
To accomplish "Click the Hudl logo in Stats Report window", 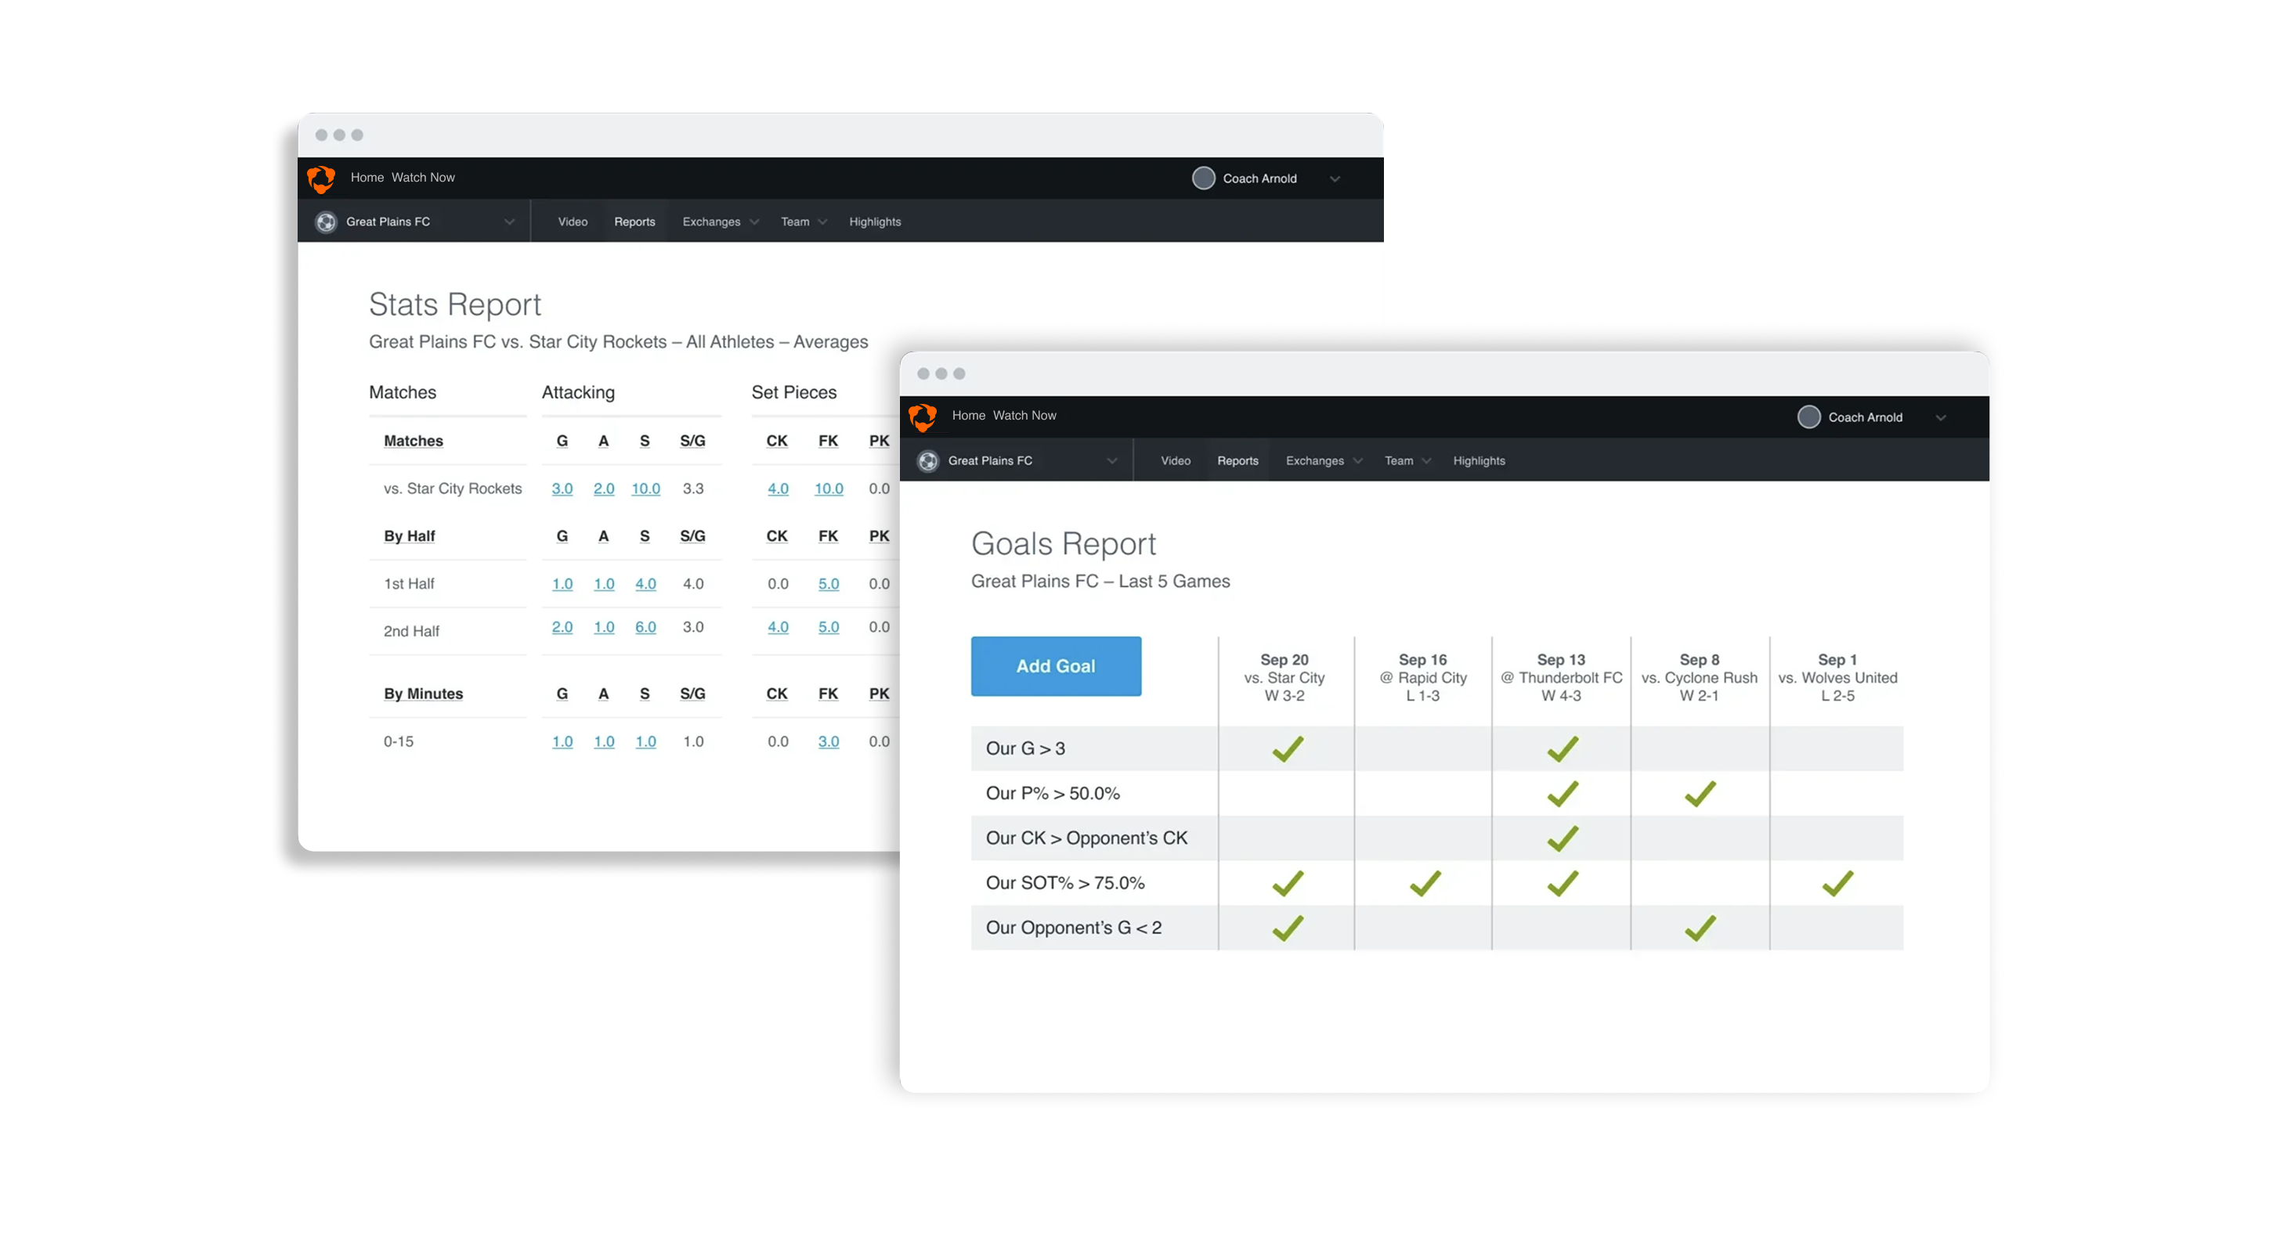I will [320, 178].
